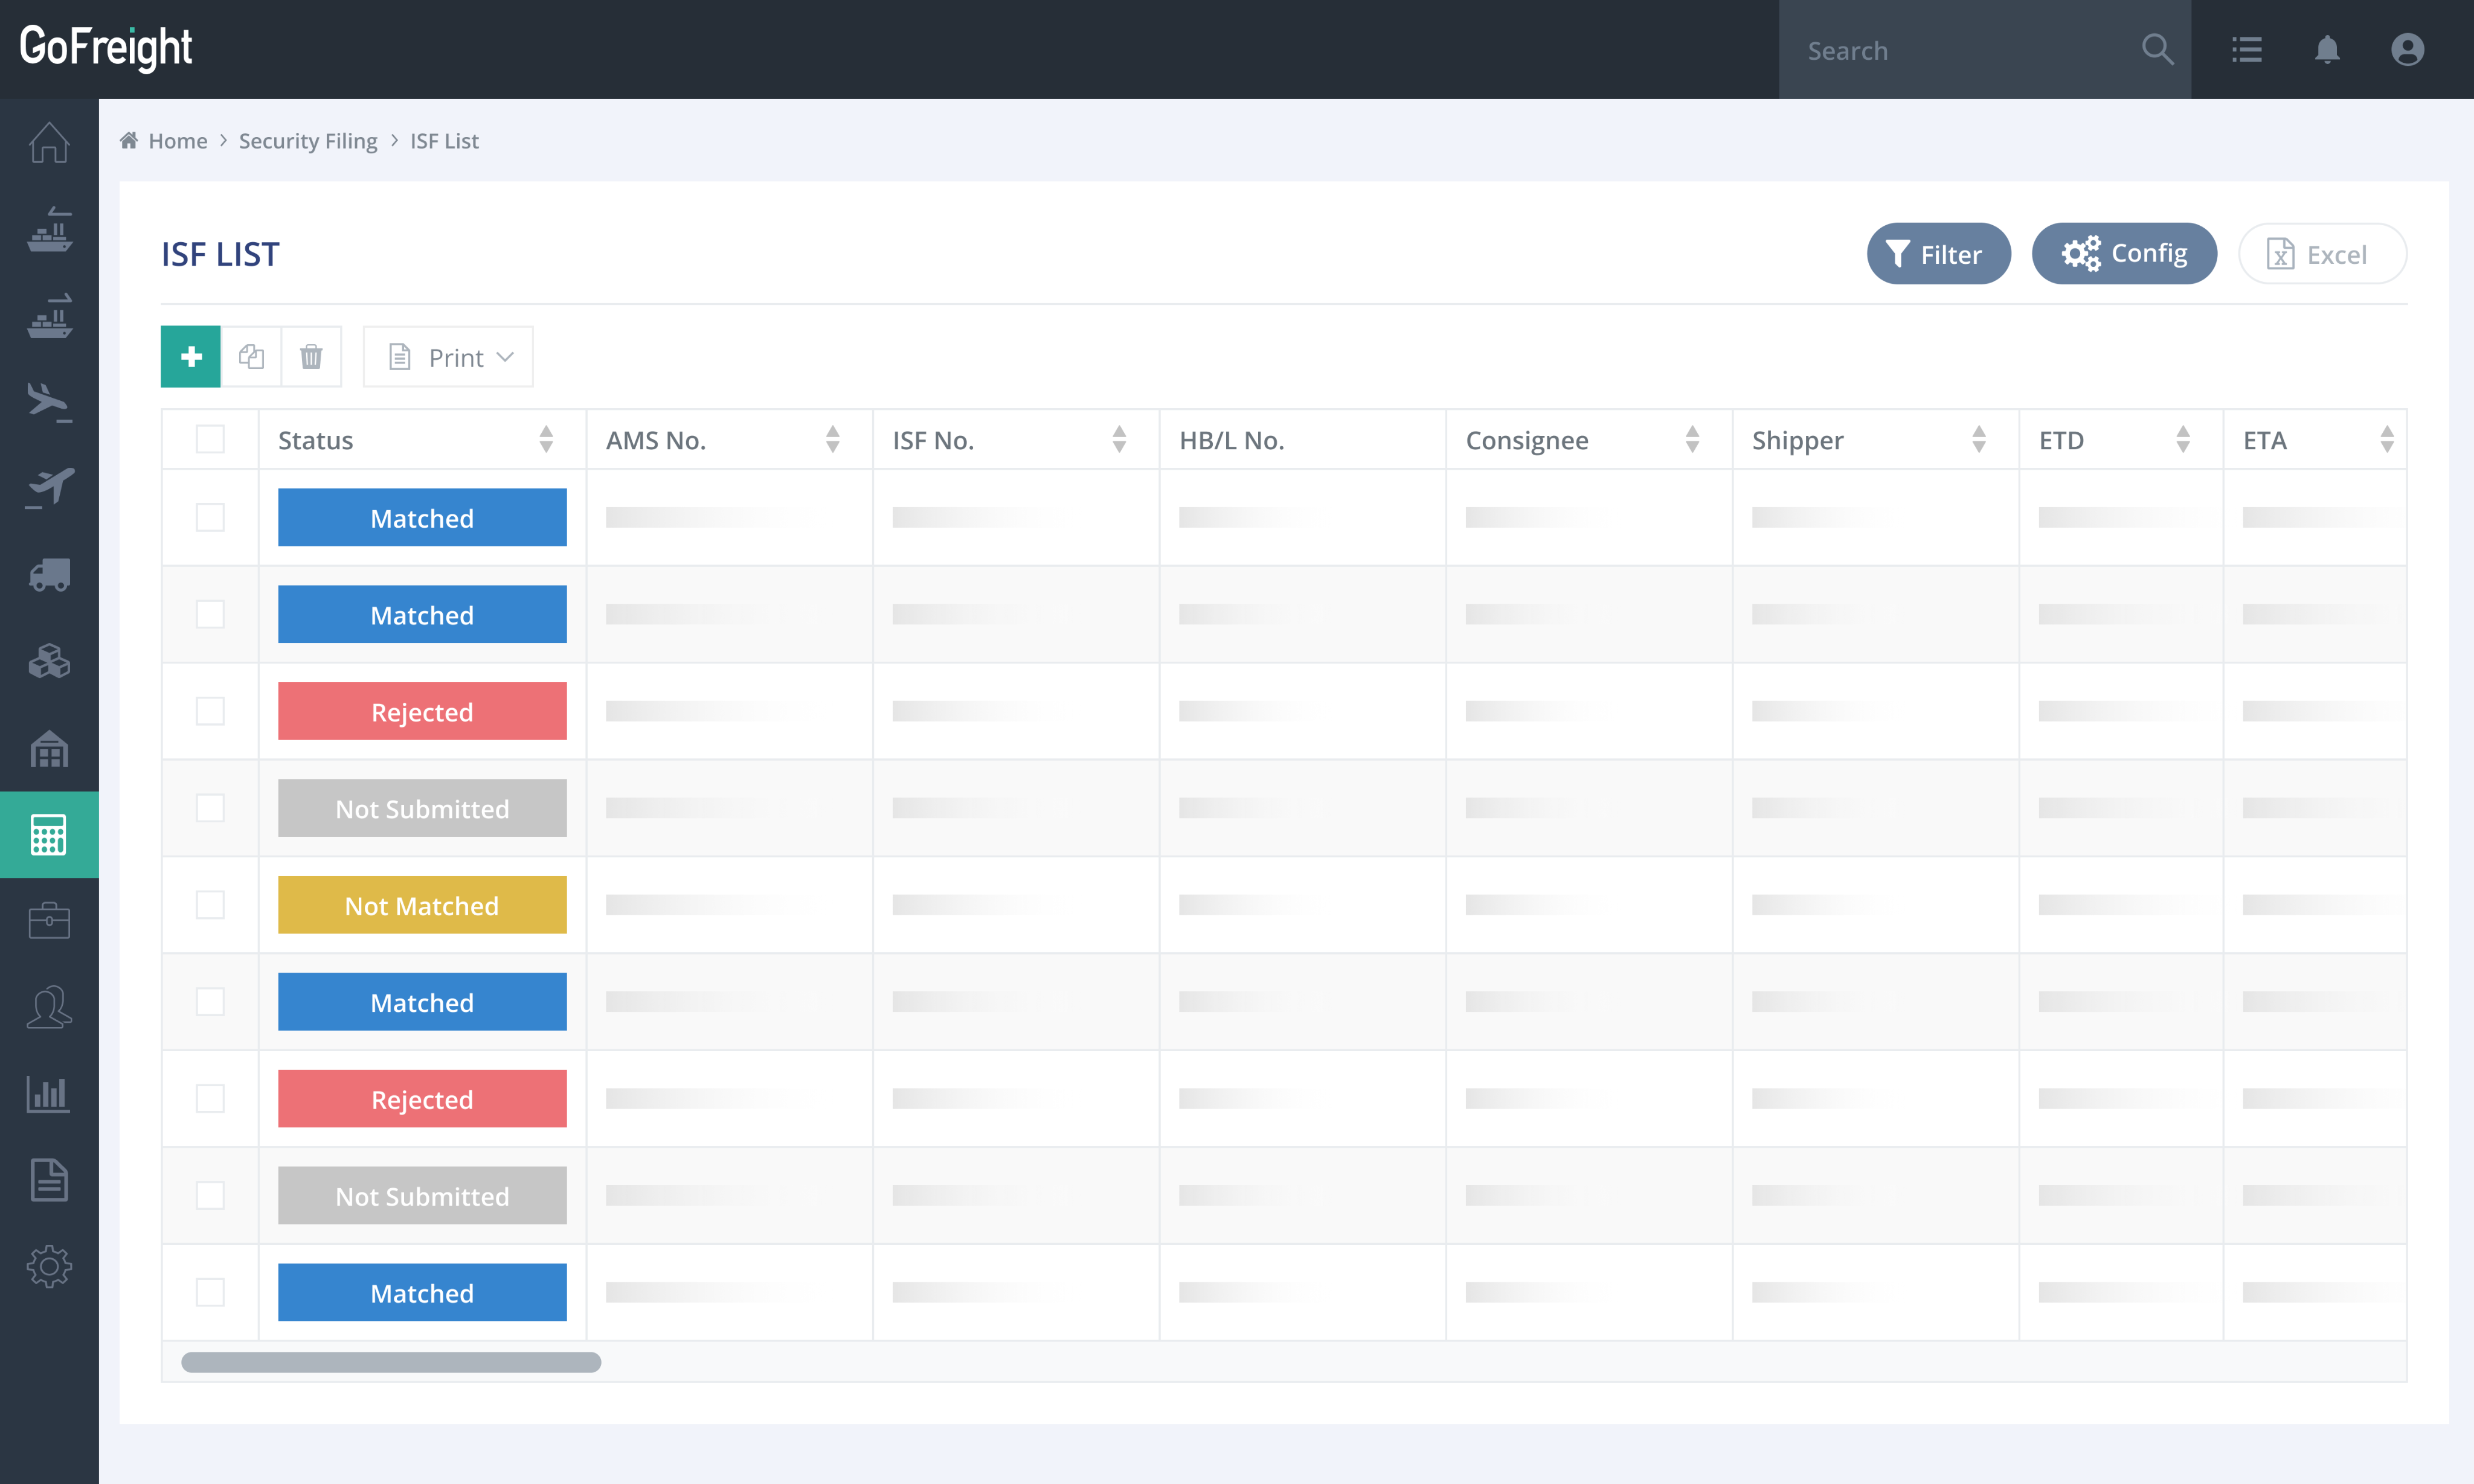Viewport: 2474px width, 1484px height.
Task: Check the checkbox beside the Not Matched row
Action: coord(210,905)
